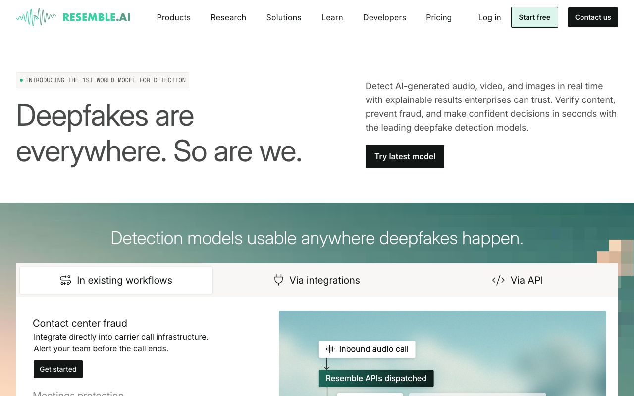Image resolution: width=634 pixels, height=396 pixels.
Task: Click the Deepfakes are everywhere headline
Action: point(159,133)
